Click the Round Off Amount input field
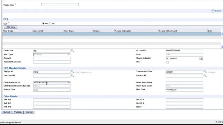The image size is (223, 125). [x=52, y=62]
